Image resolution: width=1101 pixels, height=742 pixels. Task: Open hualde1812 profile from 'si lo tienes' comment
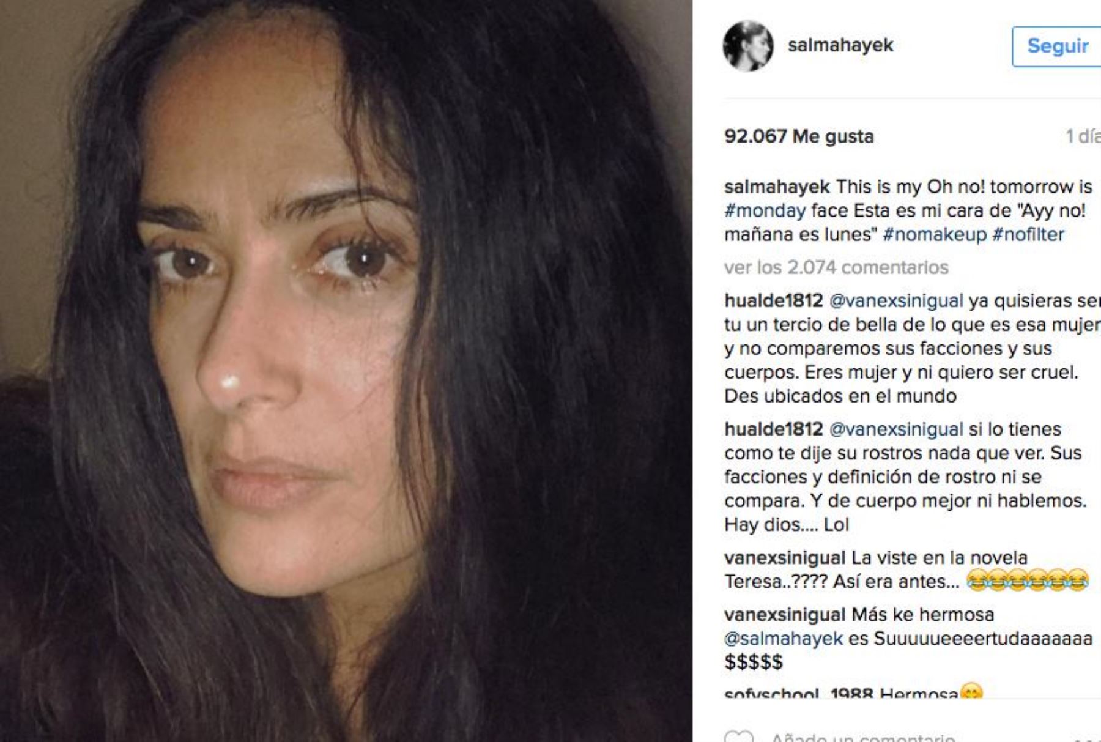click(x=774, y=429)
